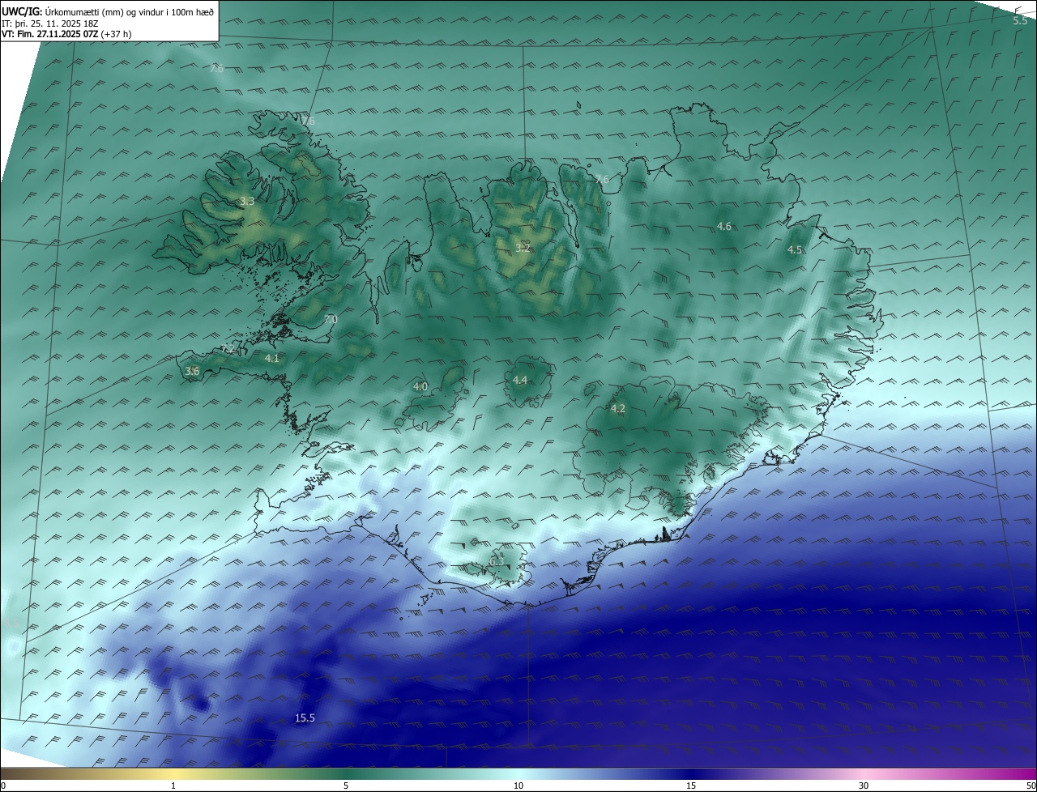Click the "3.6" value at the peninsula's western tip
The width and height of the screenshot is (1037, 792).
(x=192, y=372)
